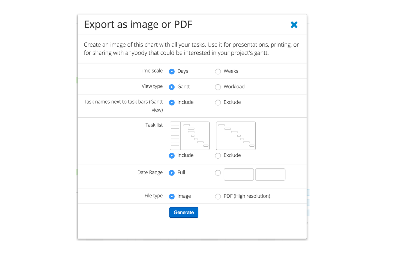Click the PDF (High resolution) label
The image size is (396, 264).
247,196
